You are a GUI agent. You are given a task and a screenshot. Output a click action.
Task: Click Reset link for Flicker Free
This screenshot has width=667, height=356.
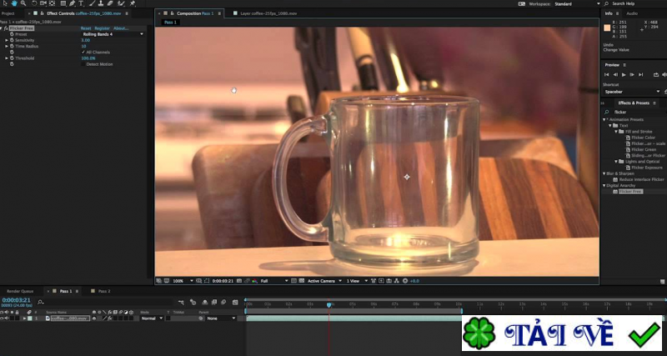[85, 28]
